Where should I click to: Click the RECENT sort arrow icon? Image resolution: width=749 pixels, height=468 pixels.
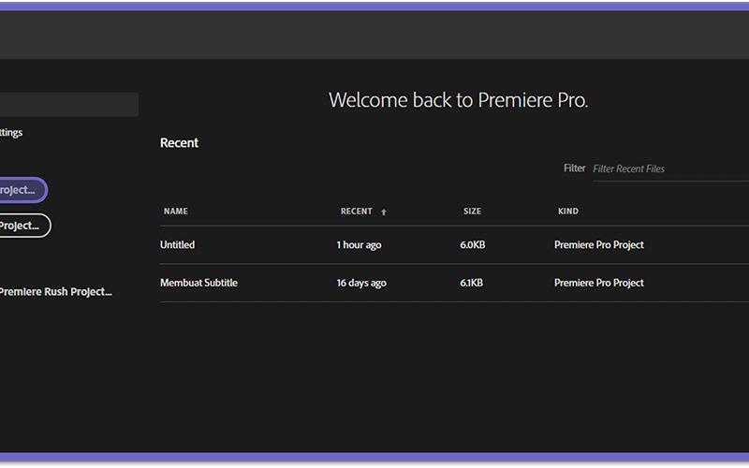pyautogui.click(x=384, y=212)
